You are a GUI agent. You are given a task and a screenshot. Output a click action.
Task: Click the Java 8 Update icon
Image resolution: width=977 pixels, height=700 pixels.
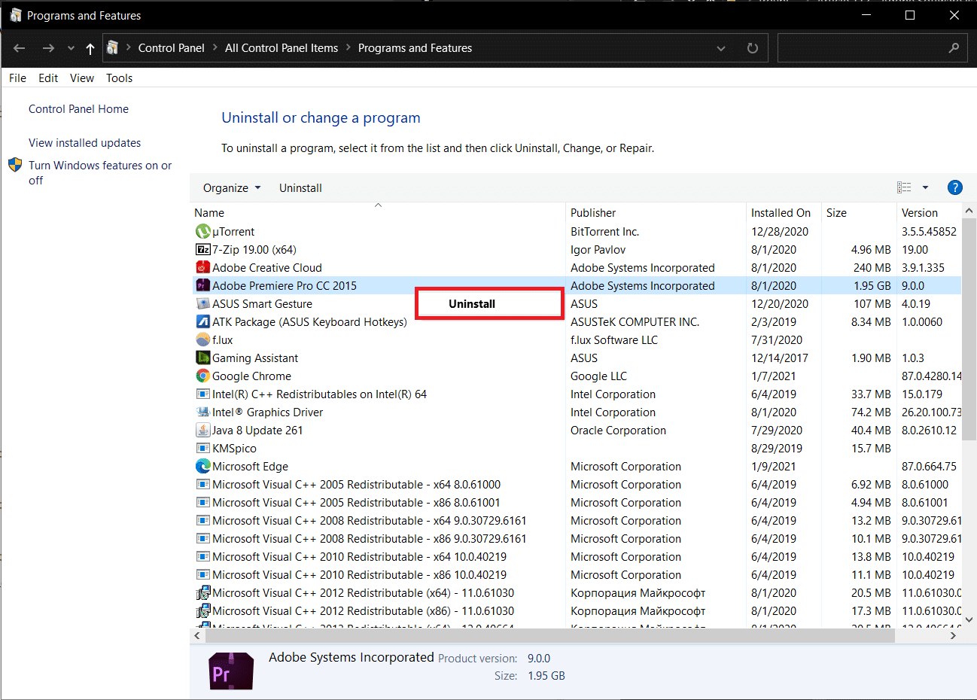point(202,431)
